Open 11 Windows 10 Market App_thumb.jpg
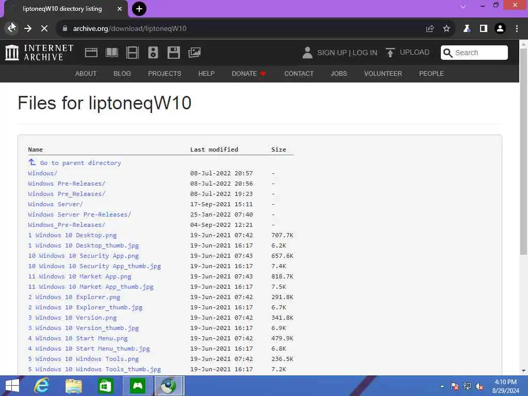Screen dimensions: 528x396 pos(91,287)
